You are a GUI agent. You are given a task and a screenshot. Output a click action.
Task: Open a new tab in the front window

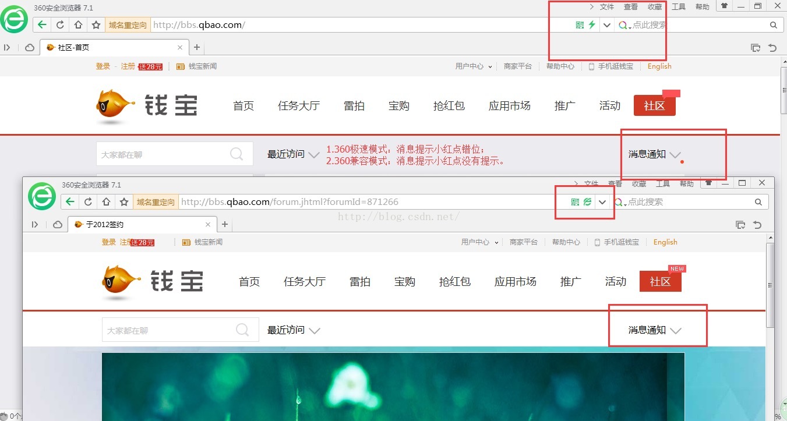click(x=225, y=225)
